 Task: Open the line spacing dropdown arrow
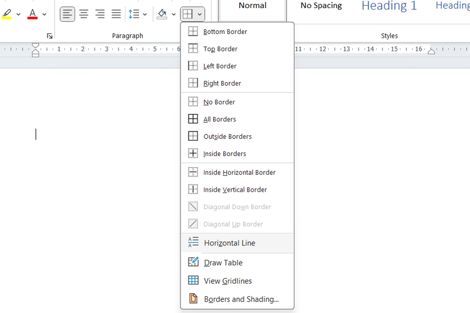click(x=145, y=14)
